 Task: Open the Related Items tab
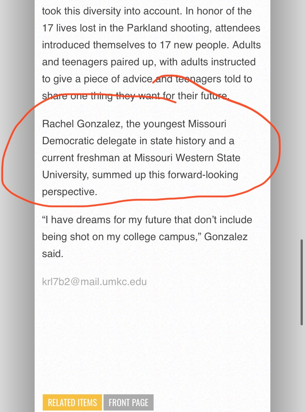[x=72, y=402]
